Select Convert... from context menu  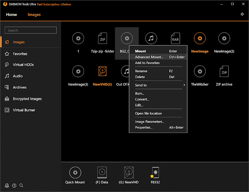(158, 99)
